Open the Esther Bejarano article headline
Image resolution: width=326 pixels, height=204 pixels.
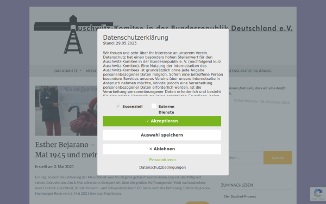point(66,150)
